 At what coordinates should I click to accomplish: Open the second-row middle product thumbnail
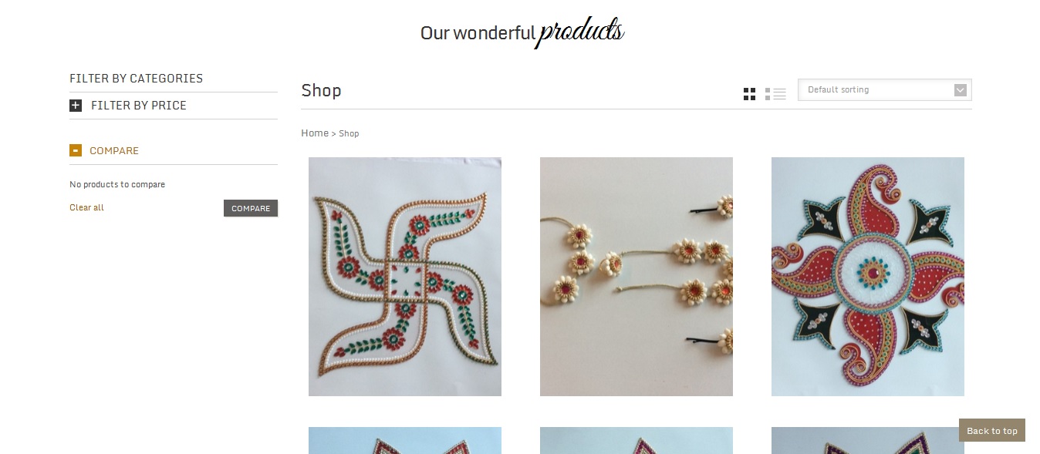click(x=636, y=440)
